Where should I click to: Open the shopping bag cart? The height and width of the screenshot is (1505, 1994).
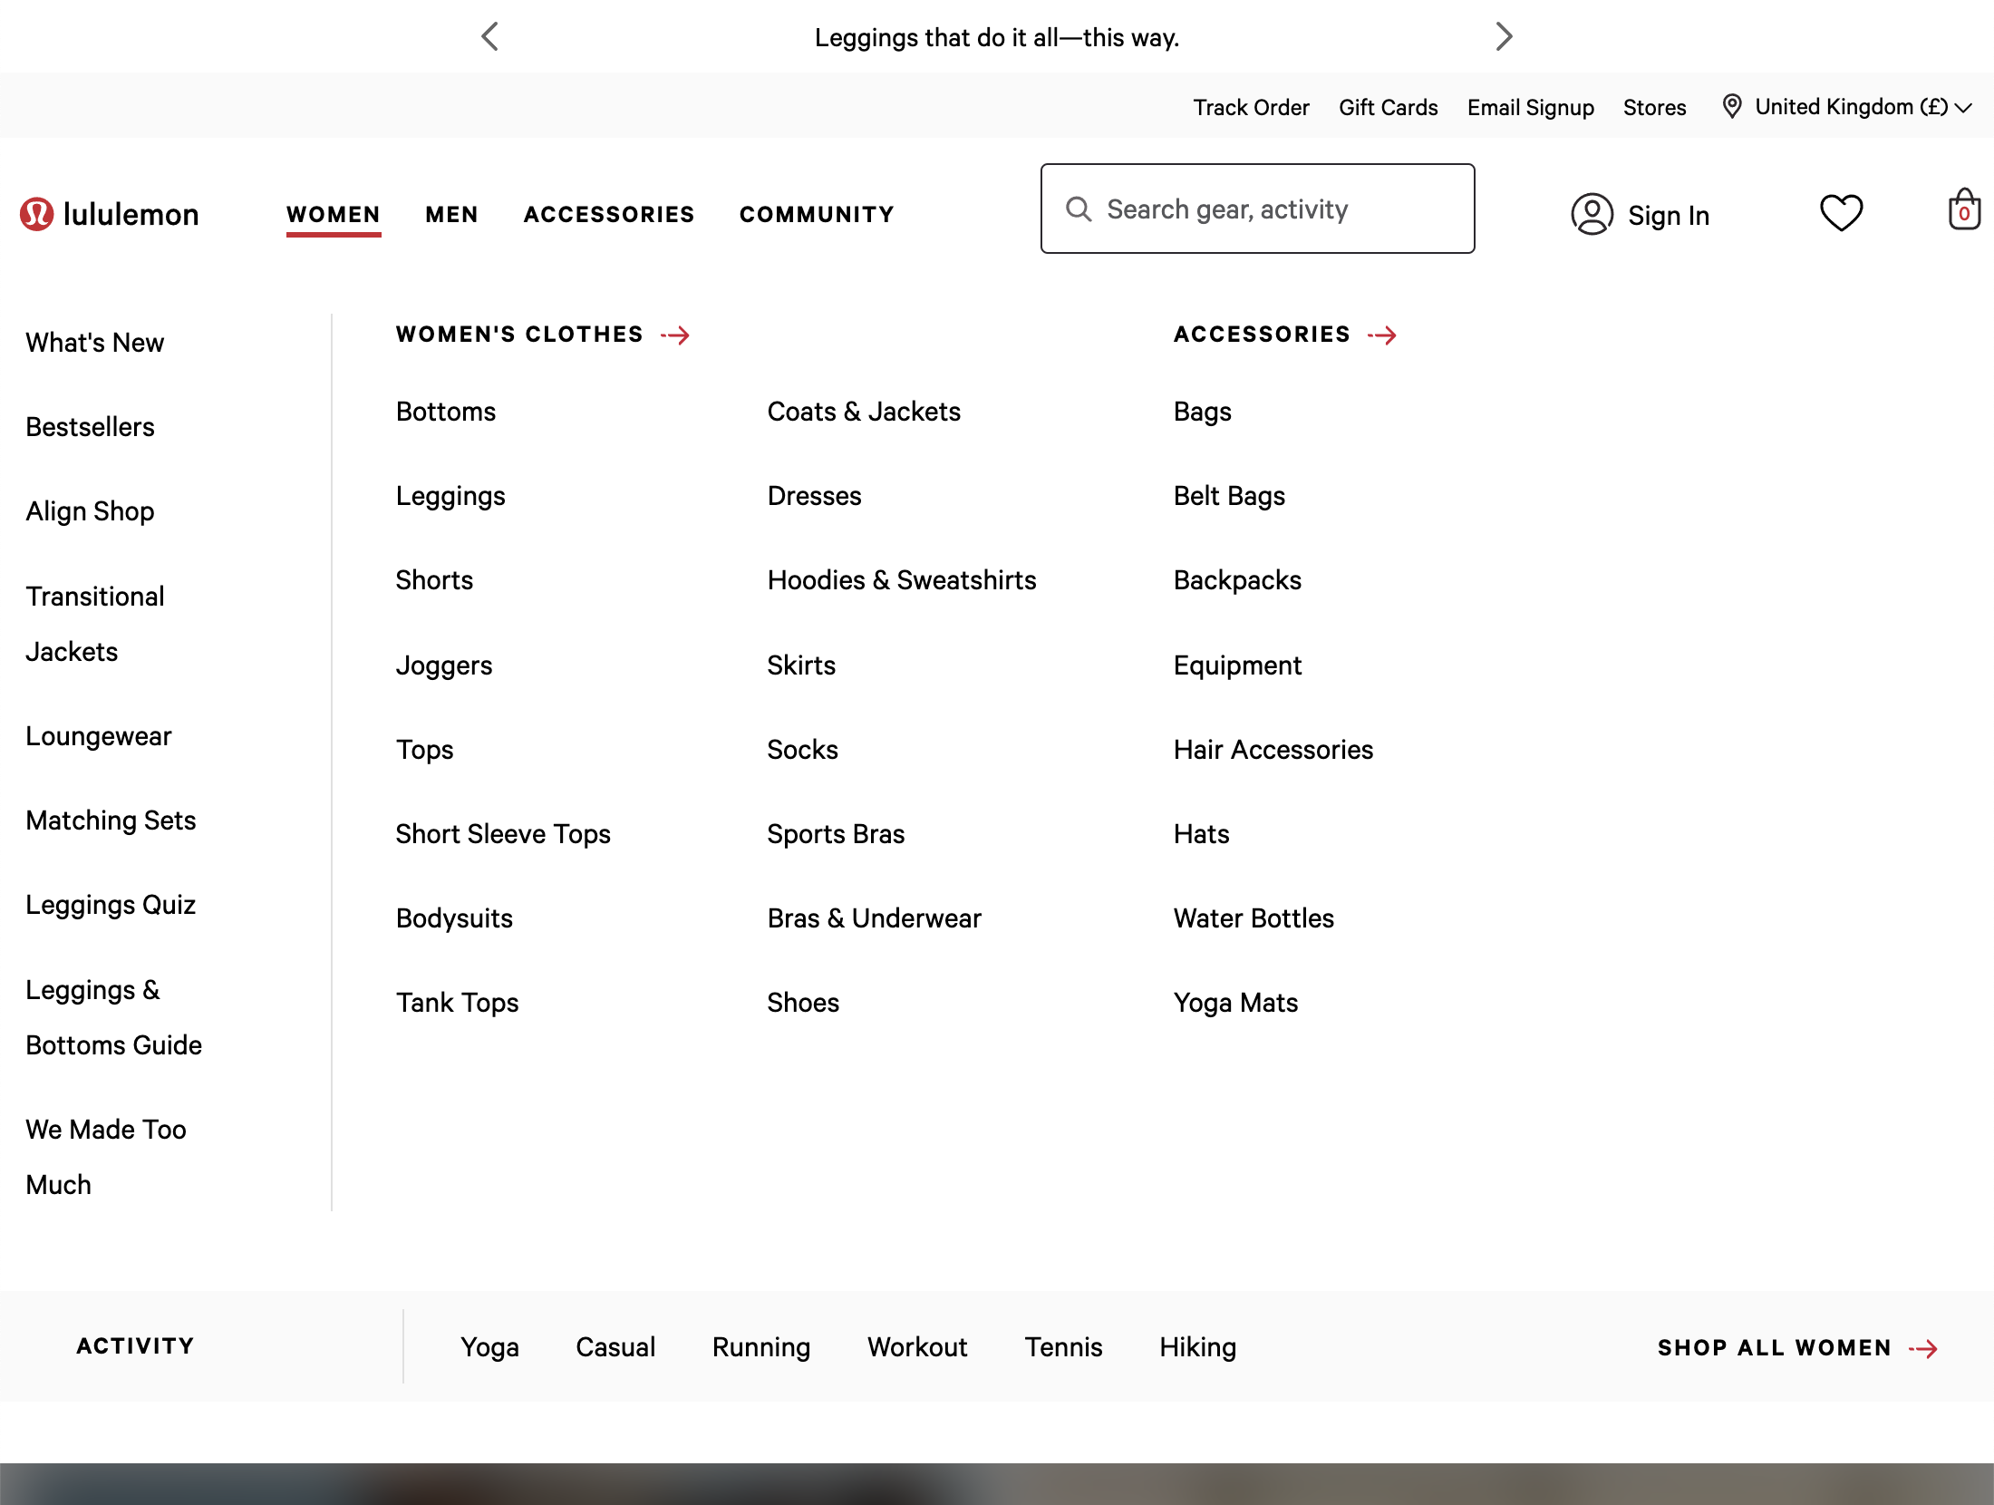[x=1962, y=212]
